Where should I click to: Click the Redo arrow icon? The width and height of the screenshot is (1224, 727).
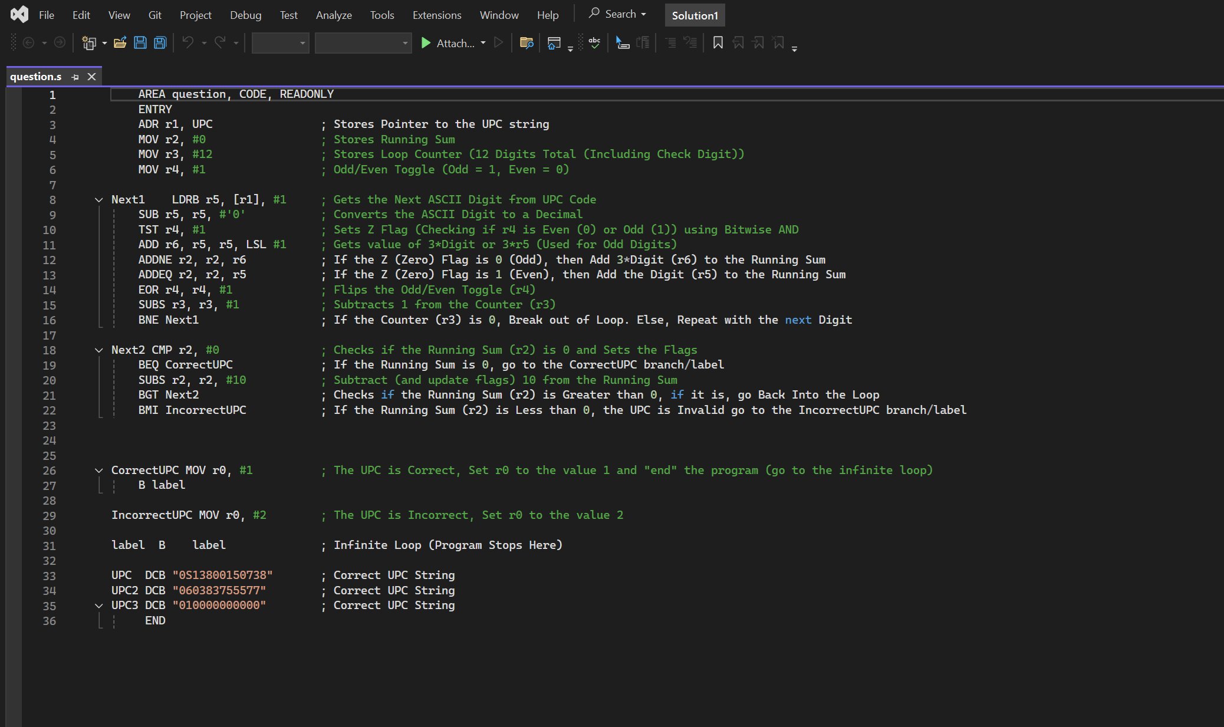pyautogui.click(x=220, y=42)
